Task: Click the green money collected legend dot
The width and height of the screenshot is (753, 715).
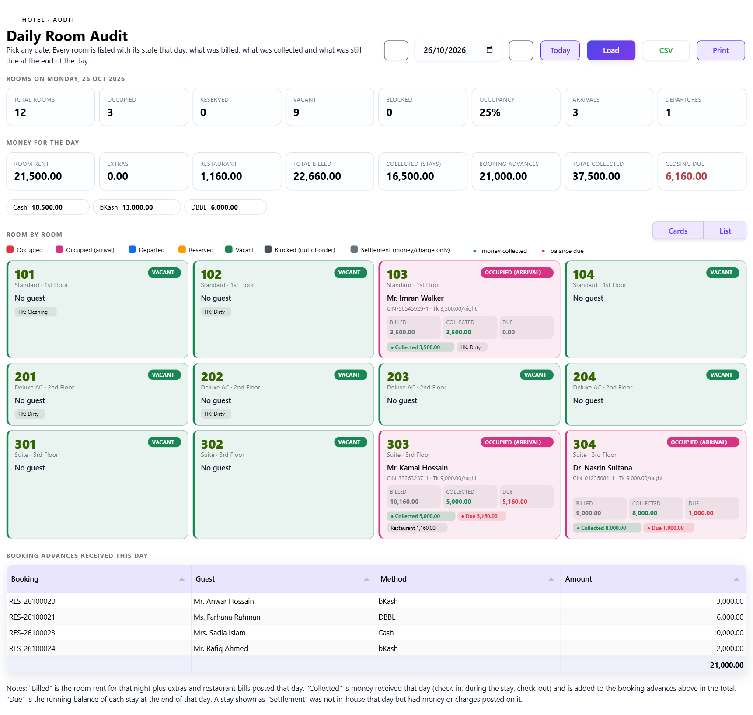Action: (x=474, y=251)
